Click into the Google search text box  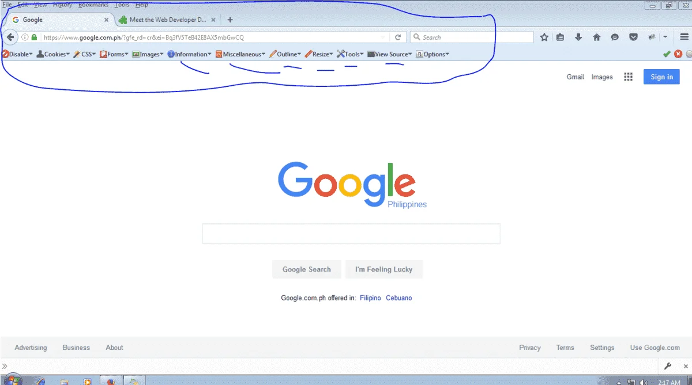click(x=351, y=234)
